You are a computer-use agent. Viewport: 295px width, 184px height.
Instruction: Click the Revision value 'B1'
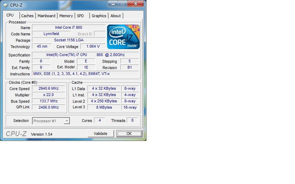coord(130,67)
